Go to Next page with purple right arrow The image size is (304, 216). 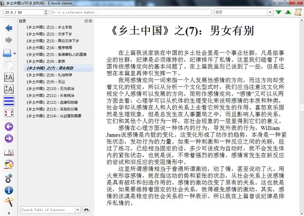pos(9,139)
